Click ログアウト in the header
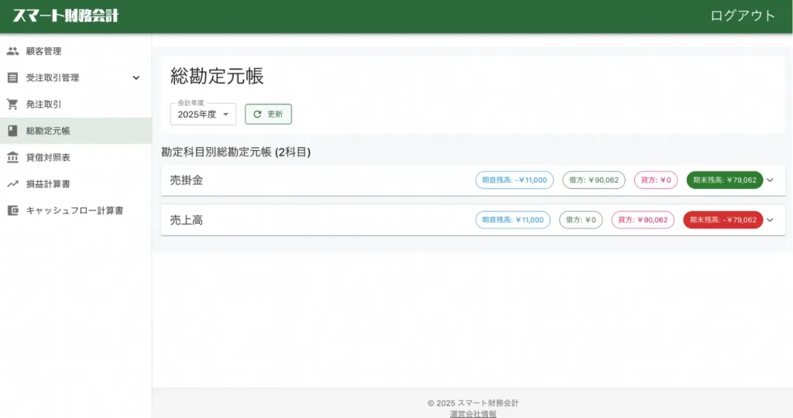 [743, 15]
